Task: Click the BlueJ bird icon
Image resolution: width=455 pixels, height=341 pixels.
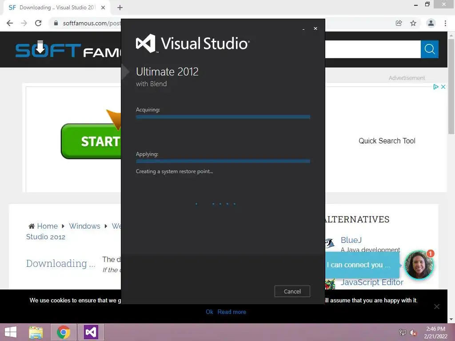Action: pyautogui.click(x=330, y=243)
